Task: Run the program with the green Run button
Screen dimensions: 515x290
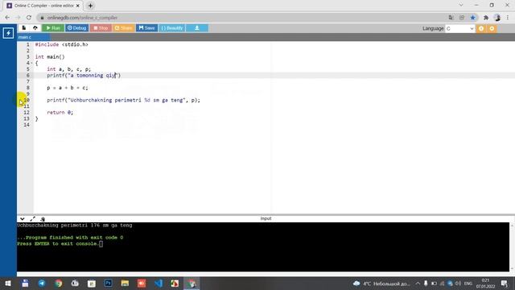Action: tap(53, 28)
